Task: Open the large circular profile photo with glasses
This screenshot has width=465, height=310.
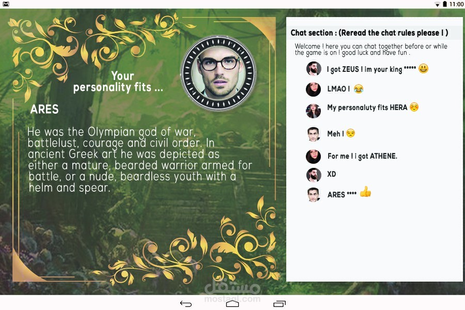Action: point(219,73)
